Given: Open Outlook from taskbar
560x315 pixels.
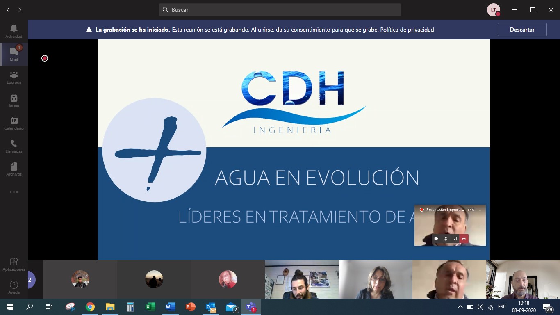Looking at the screenshot, I should pyautogui.click(x=211, y=307).
